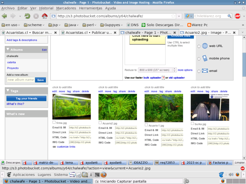Collapse the Albums panel triangle
Image resolution: width=246 pixels, height=184 pixels.
tap(8, 49)
